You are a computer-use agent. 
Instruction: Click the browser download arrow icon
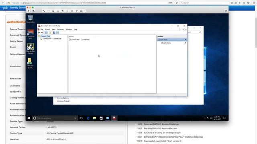tap(240, 3)
